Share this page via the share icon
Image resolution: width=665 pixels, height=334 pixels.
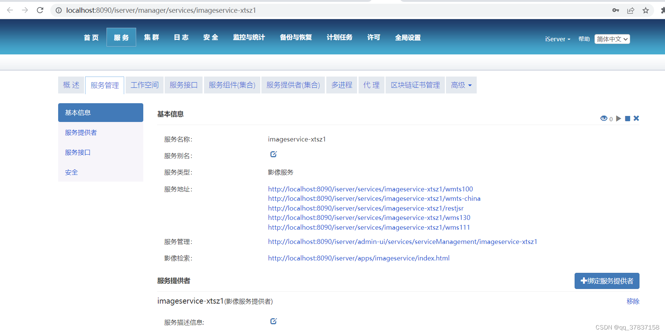[x=630, y=10]
